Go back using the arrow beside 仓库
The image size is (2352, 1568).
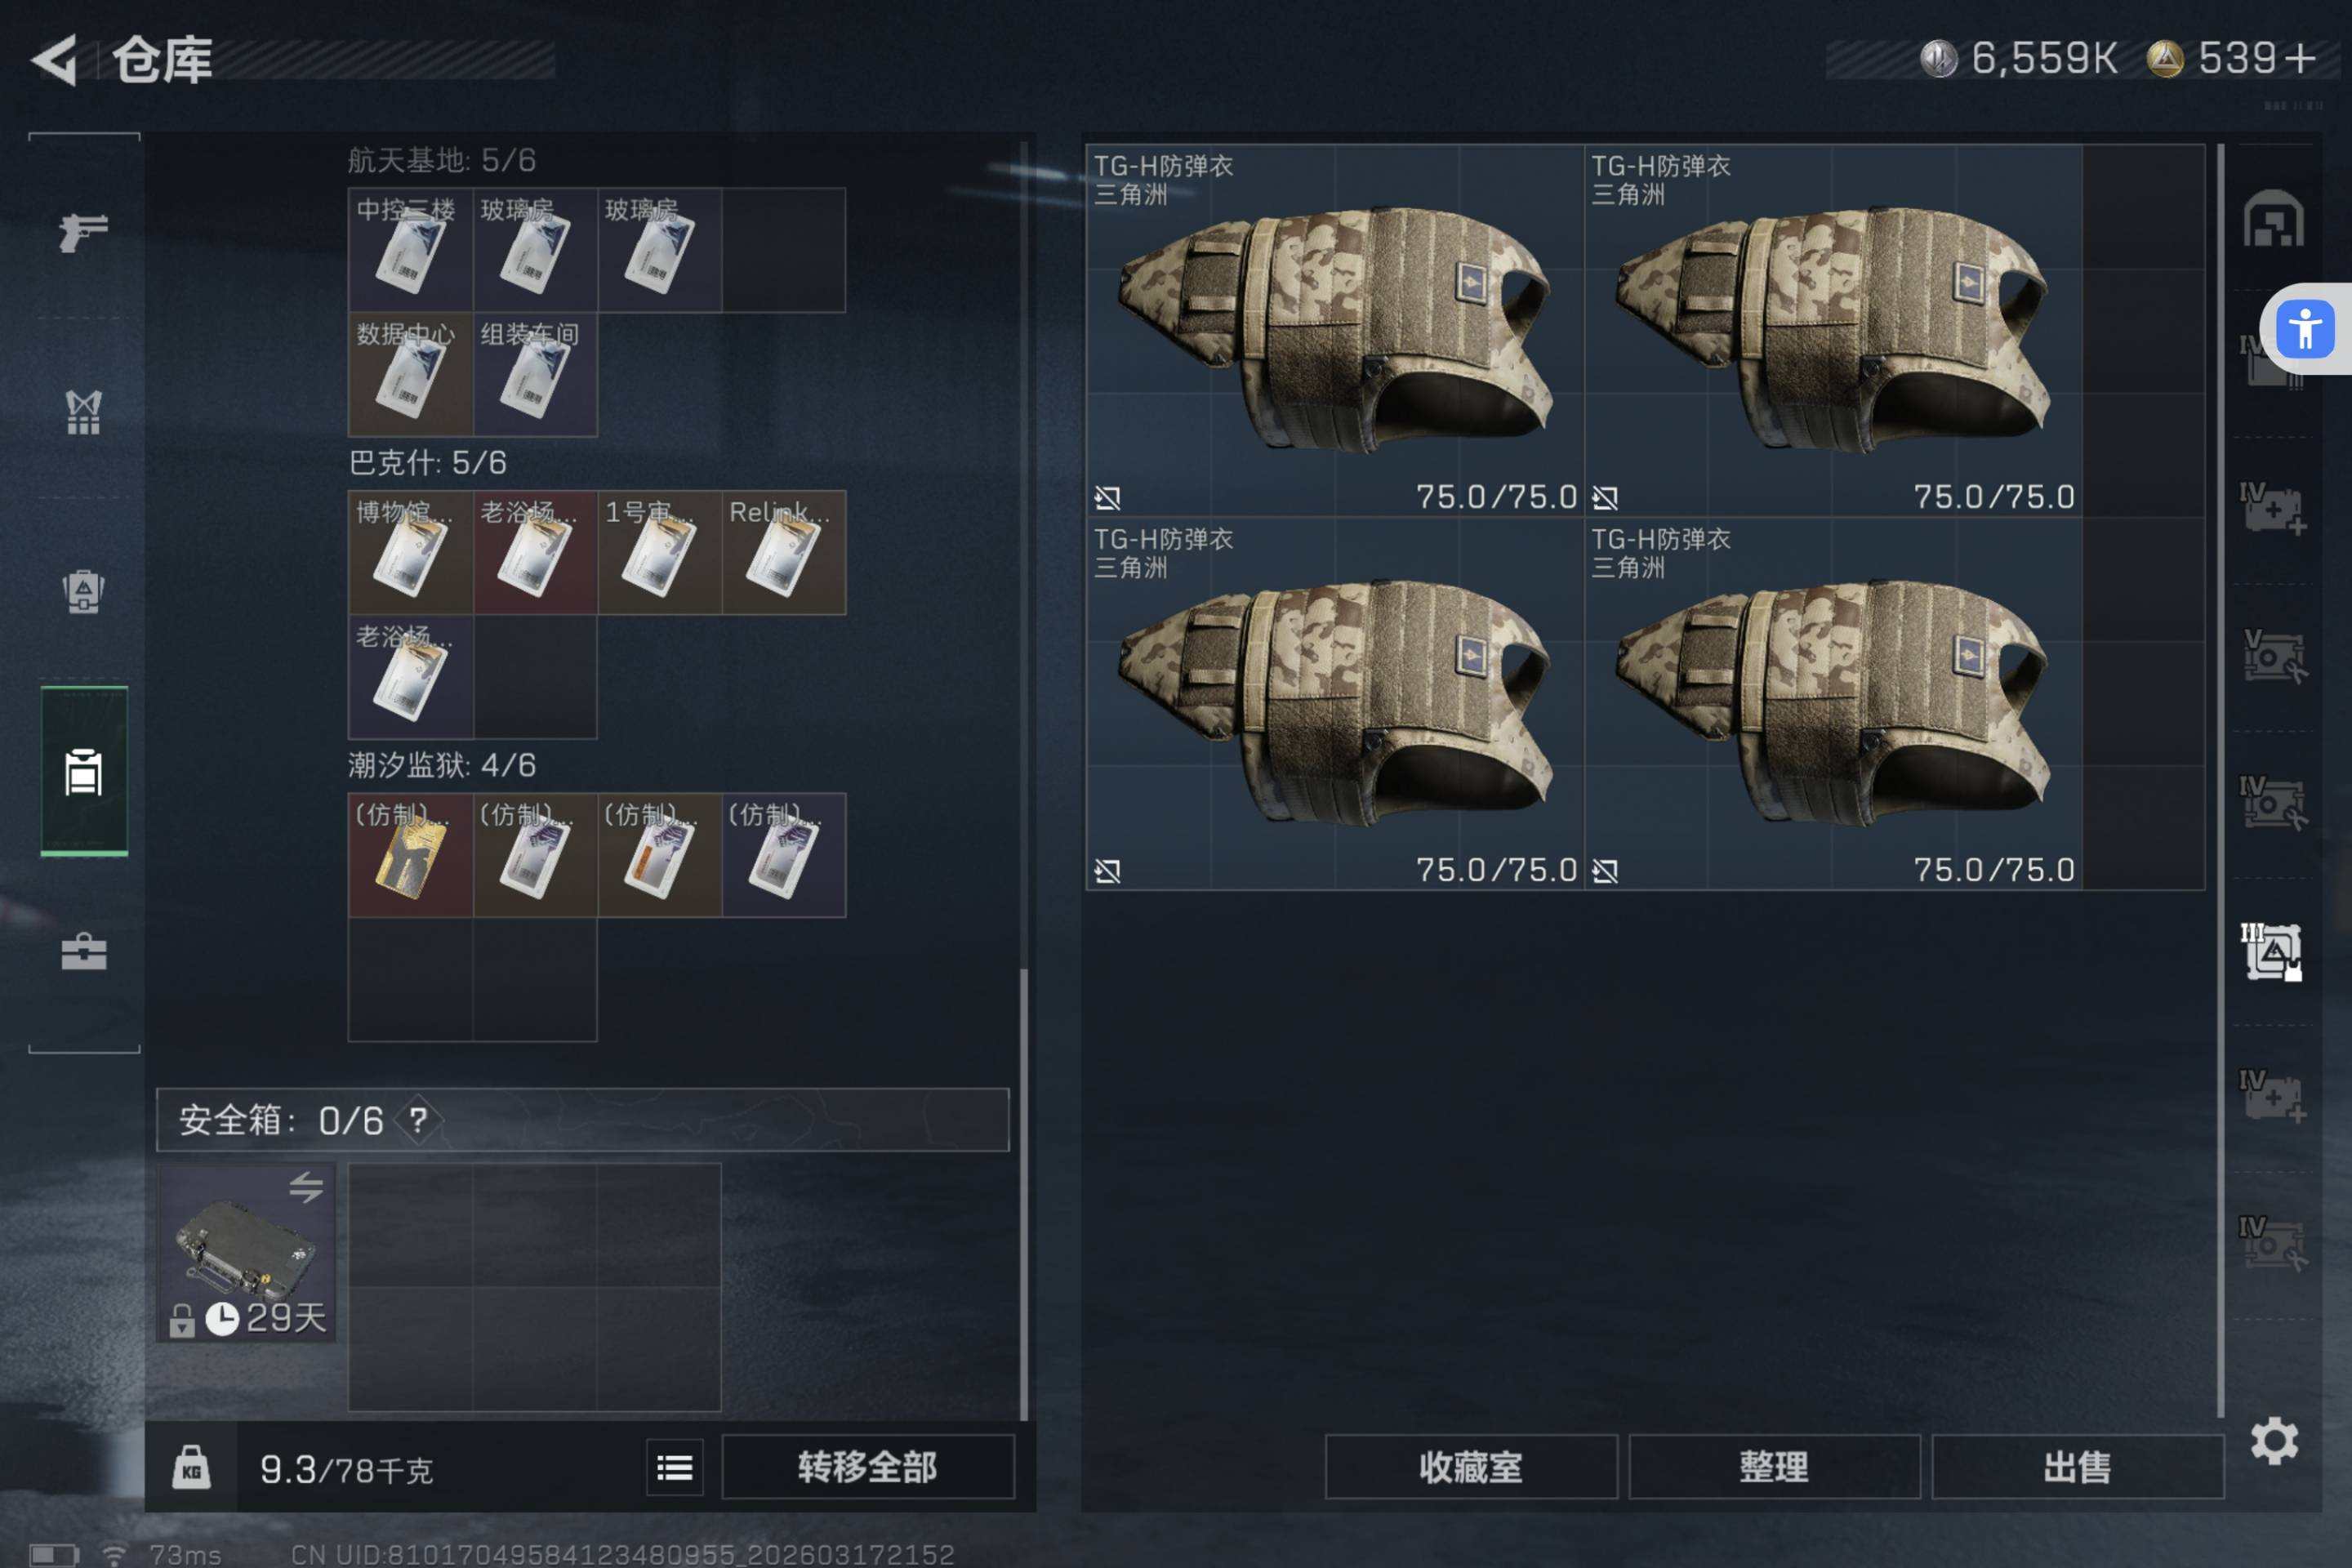coord(55,60)
